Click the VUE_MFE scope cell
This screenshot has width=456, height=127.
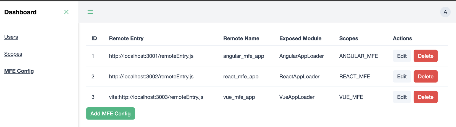click(351, 97)
